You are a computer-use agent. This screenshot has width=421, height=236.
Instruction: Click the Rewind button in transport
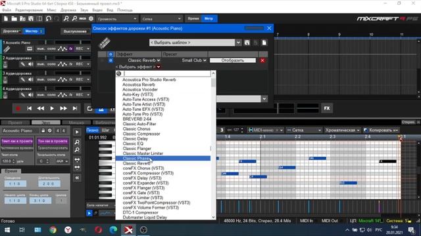[x=41, y=108]
